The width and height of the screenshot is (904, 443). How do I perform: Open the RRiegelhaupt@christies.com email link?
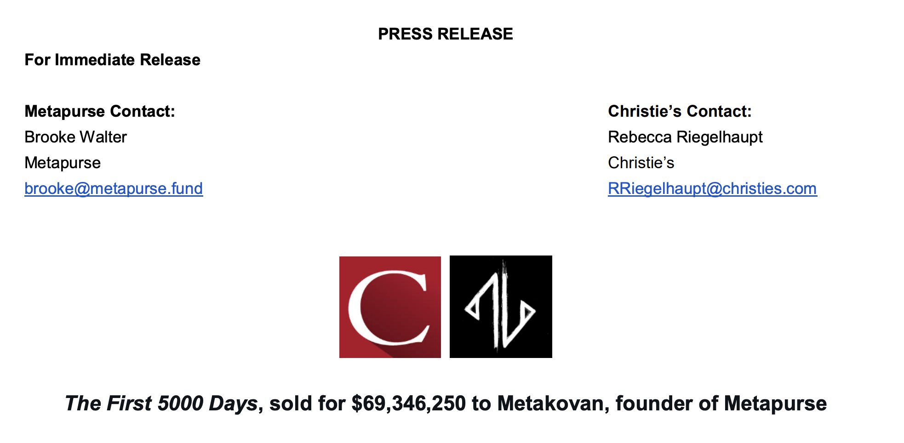pyautogui.click(x=712, y=188)
